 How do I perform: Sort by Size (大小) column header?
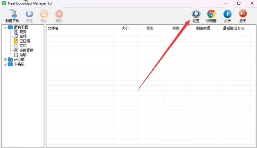click(x=125, y=28)
